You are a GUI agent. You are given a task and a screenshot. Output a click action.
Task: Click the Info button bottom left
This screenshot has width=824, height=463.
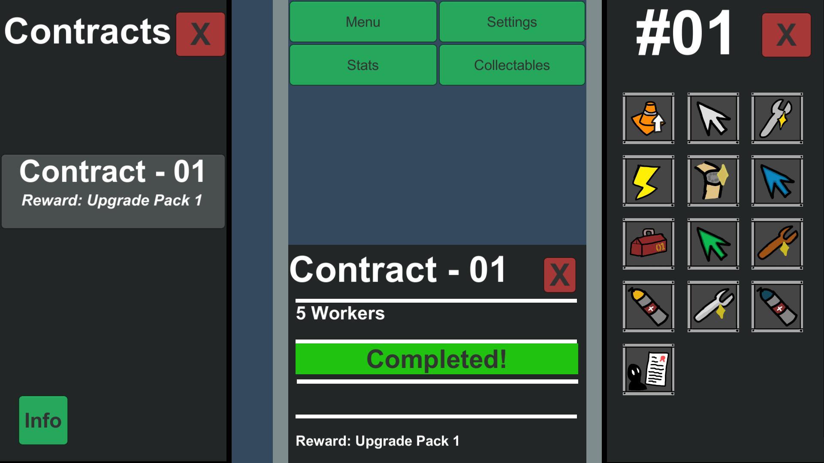pos(43,419)
